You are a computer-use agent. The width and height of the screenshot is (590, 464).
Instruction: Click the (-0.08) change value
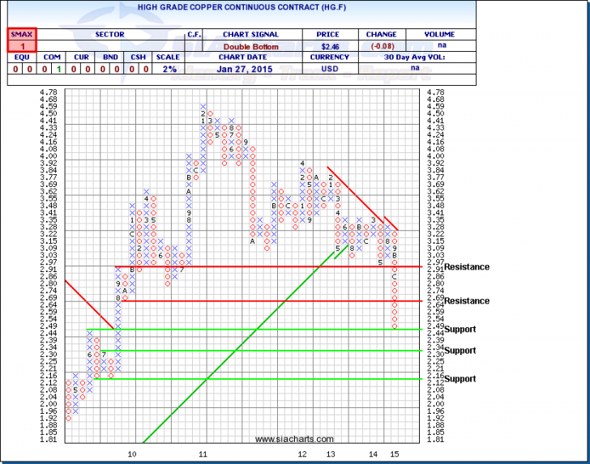coord(381,48)
